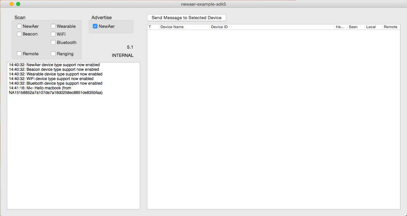407x216 pixels.
Task: Select log line 'WiFi device type support now enabled'
Action: point(51,79)
